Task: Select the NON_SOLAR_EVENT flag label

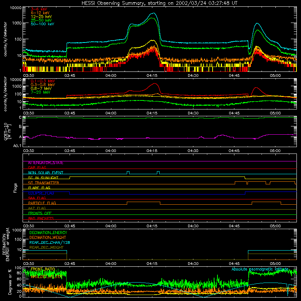Action: coord(46,173)
